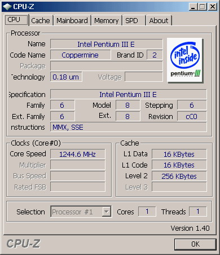Click the Instructions value 'MMX, SSE'
The width and height of the screenshot is (220, 255).
(128, 128)
